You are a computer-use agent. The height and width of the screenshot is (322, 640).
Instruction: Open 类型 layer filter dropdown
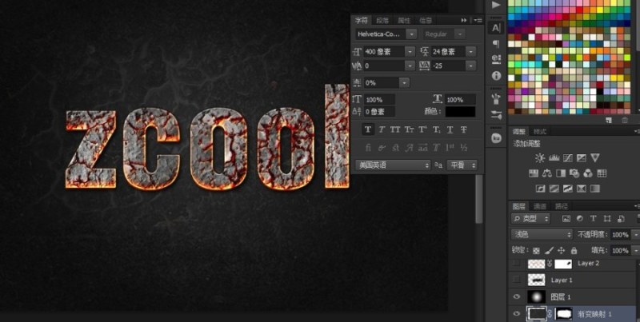coord(530,218)
